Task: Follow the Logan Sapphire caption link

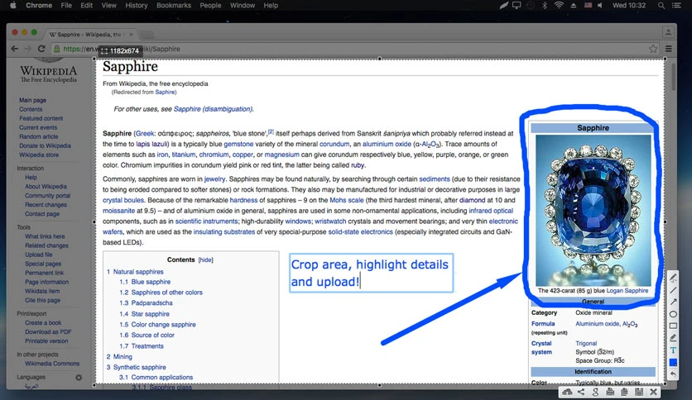Action: coord(627,291)
